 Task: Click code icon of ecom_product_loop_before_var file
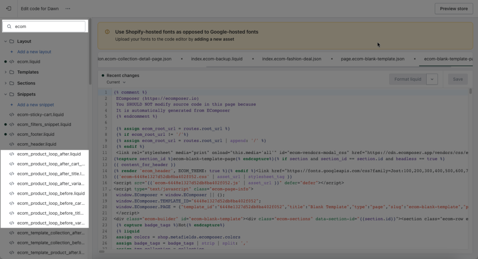point(12,223)
